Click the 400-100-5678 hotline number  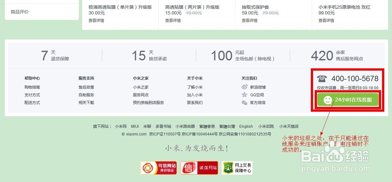(x=355, y=79)
